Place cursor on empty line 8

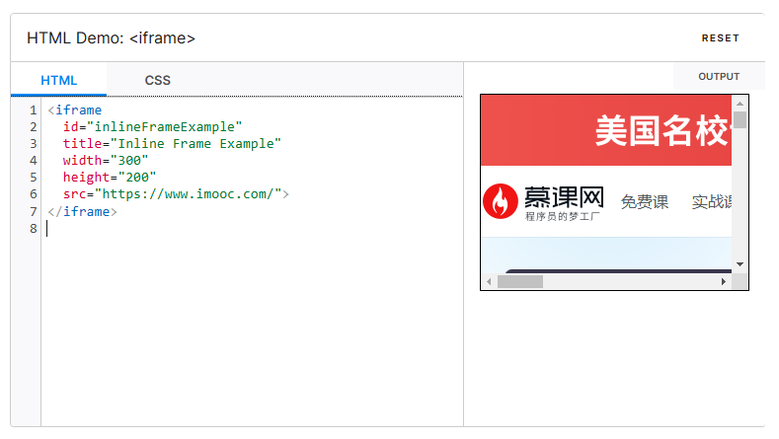tap(148, 228)
